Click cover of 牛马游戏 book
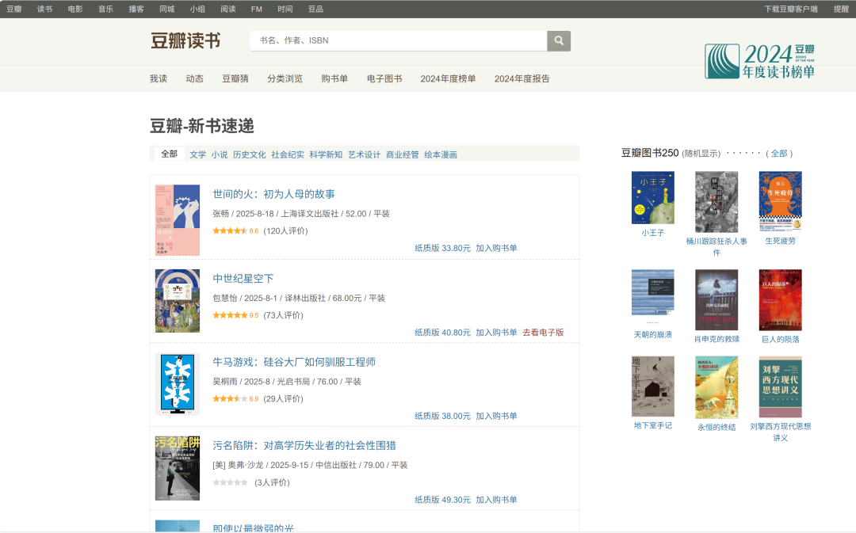The height and width of the screenshot is (533, 856). point(178,384)
